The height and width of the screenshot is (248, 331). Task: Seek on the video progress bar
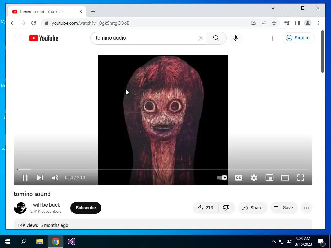point(163,169)
